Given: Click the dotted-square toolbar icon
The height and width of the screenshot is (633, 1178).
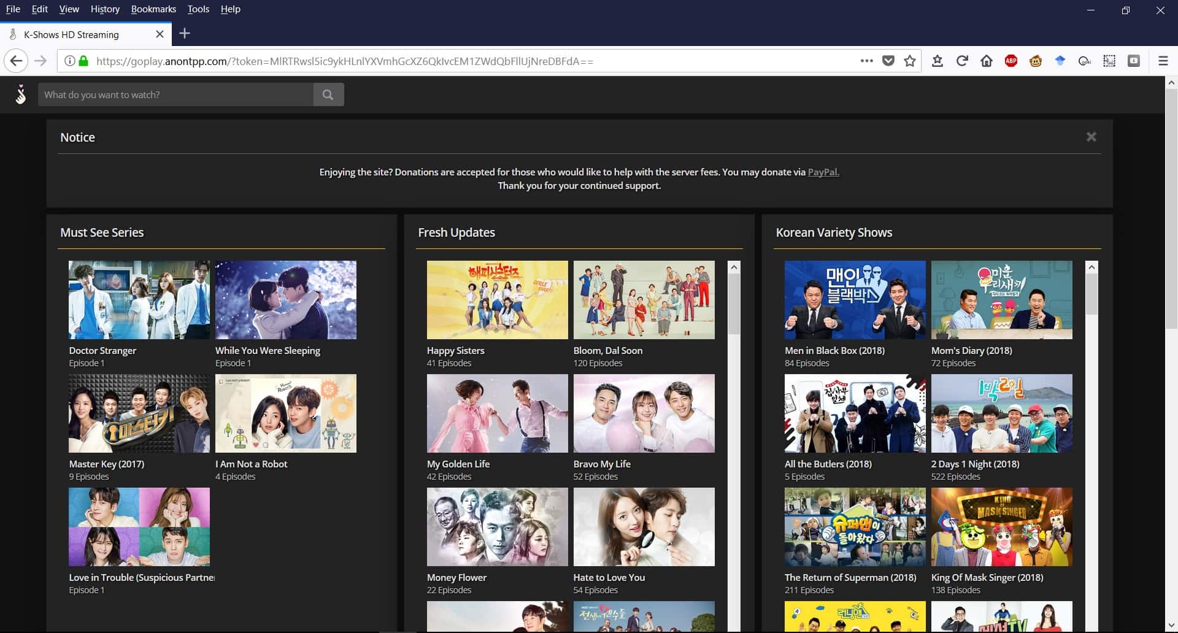Looking at the screenshot, I should 1109,61.
